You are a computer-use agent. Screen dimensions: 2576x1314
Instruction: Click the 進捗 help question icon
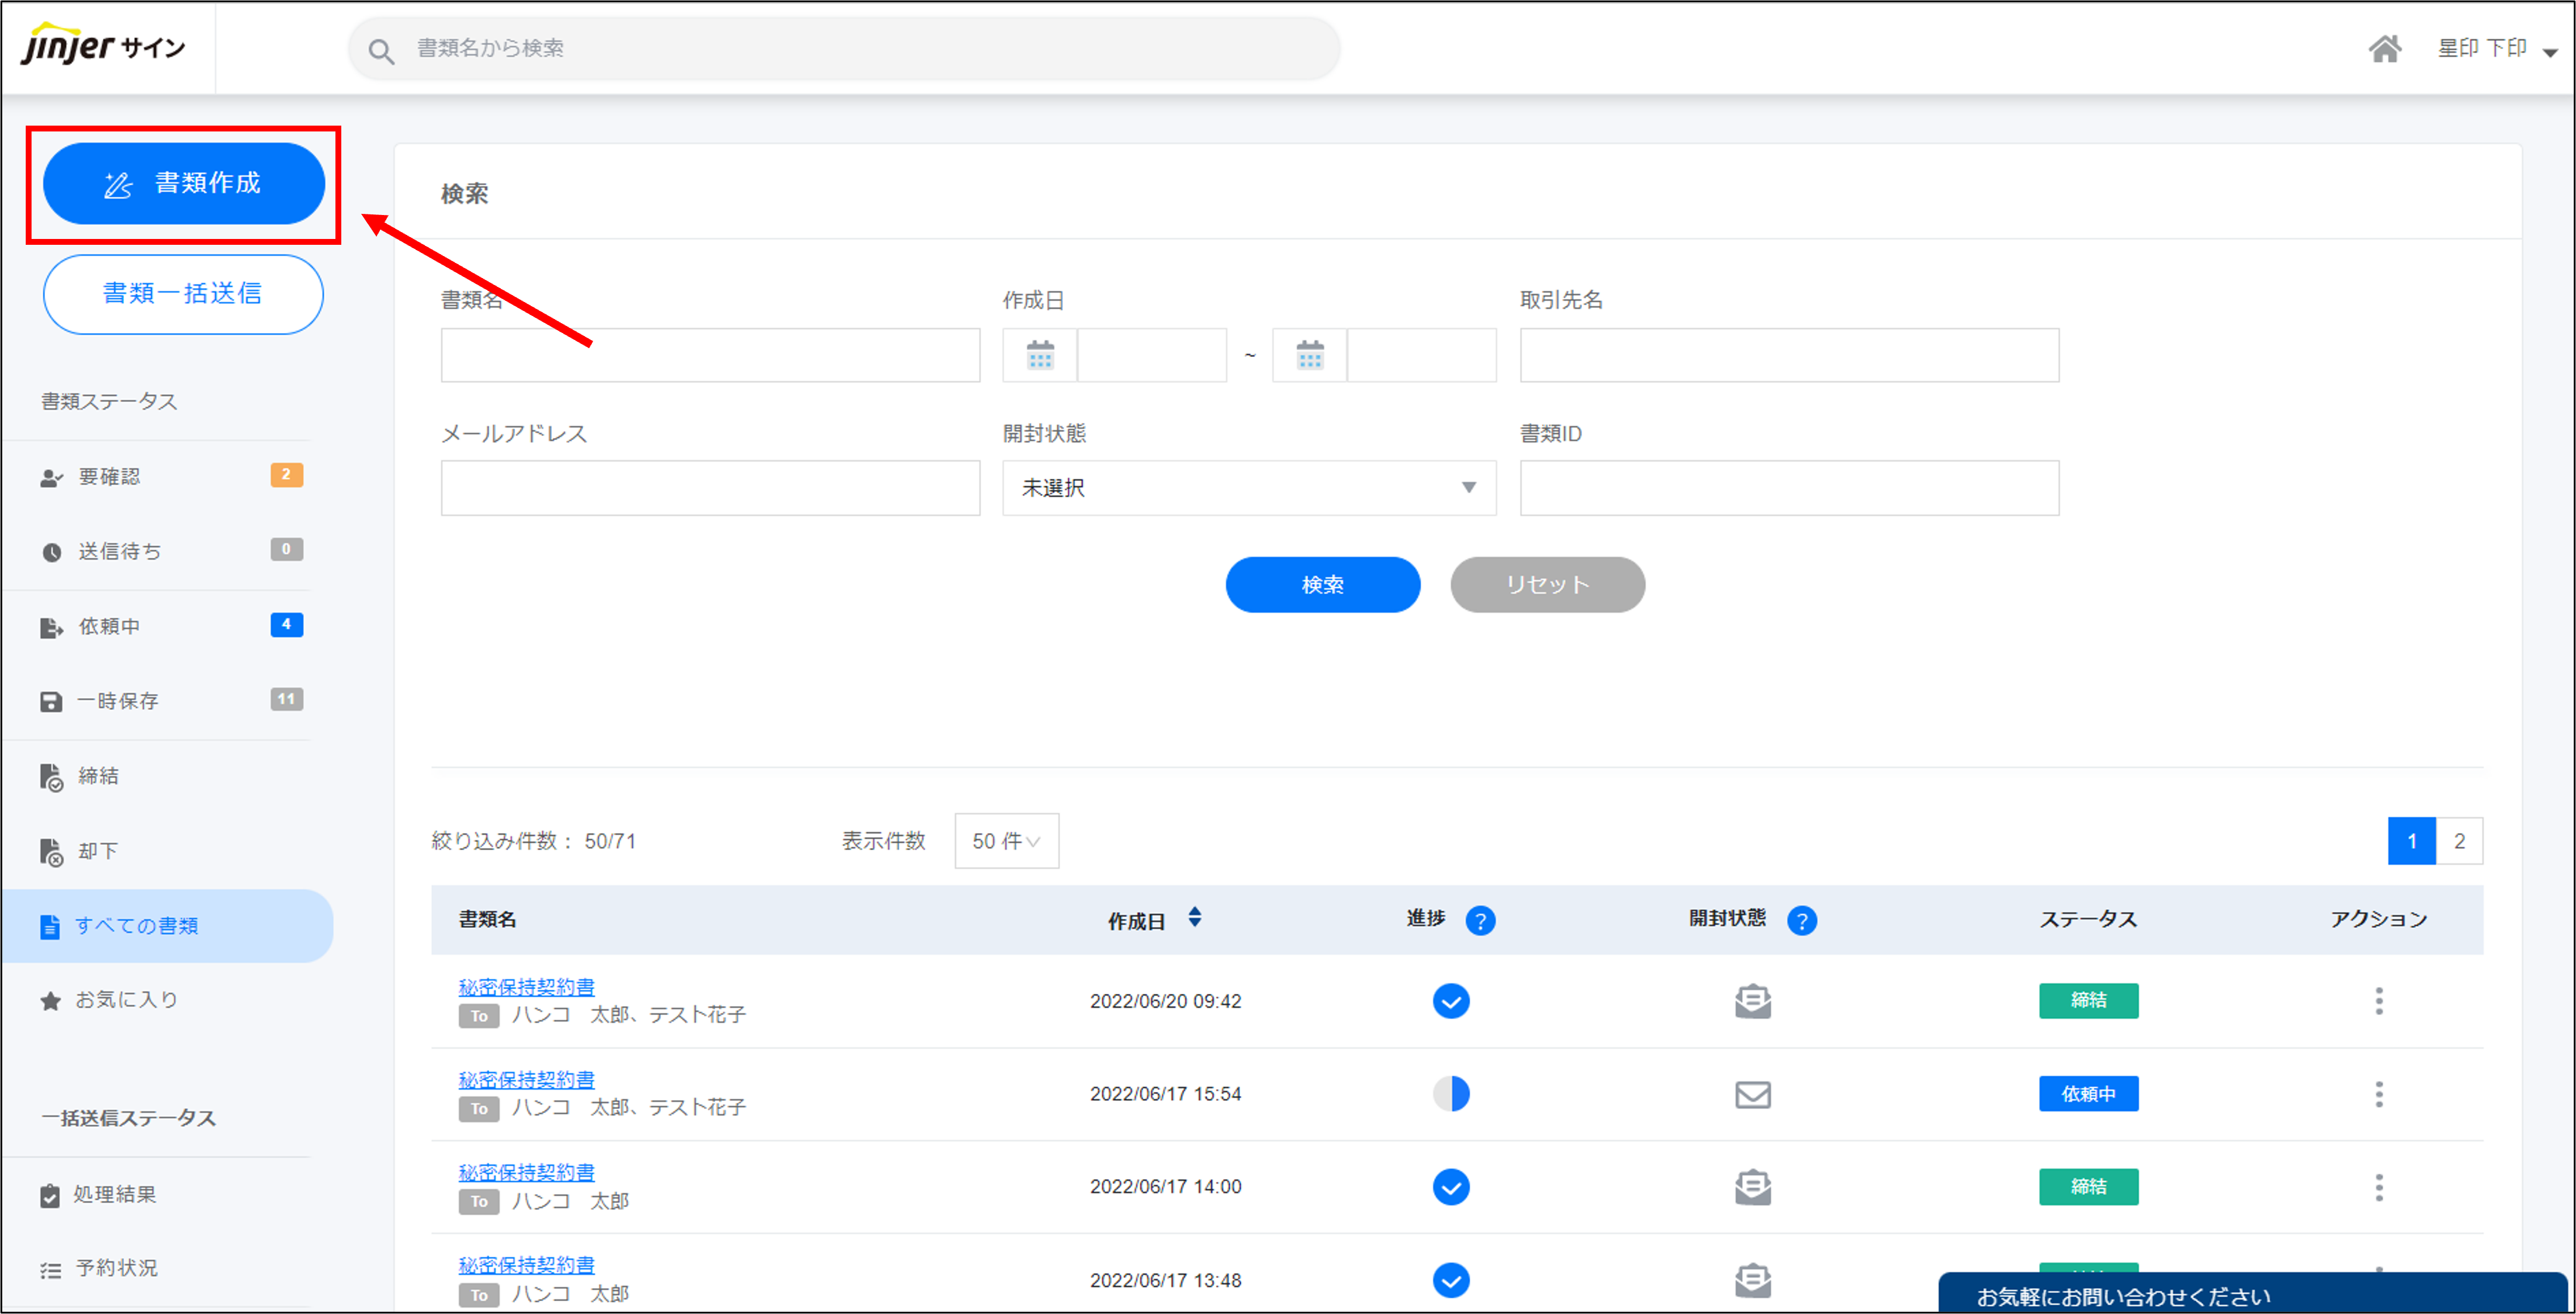(x=1480, y=920)
